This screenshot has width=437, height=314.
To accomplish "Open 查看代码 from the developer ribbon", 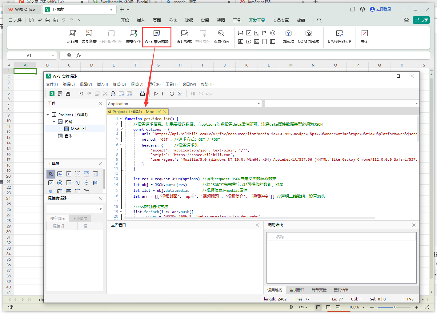I will tap(221, 36).
